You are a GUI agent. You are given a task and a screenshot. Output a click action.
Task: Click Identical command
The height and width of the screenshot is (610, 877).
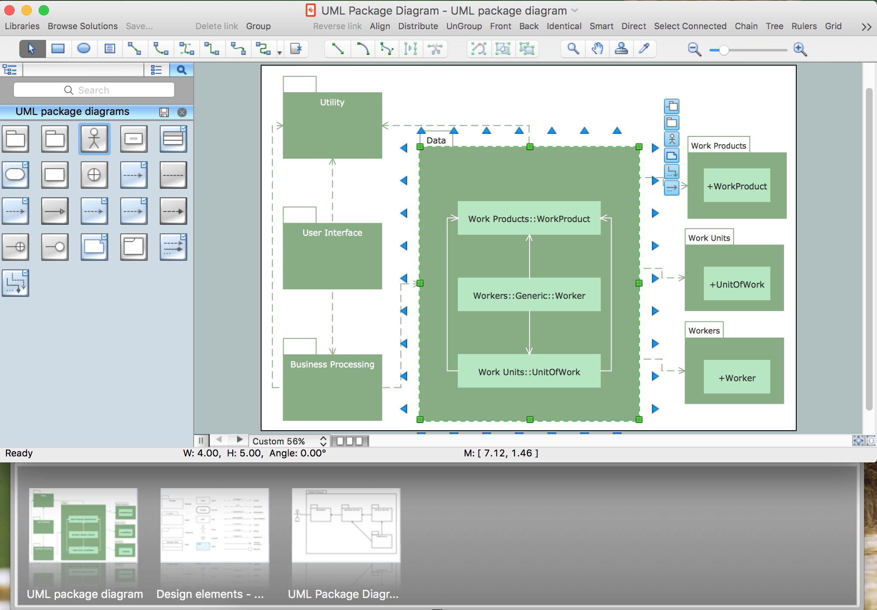(564, 26)
